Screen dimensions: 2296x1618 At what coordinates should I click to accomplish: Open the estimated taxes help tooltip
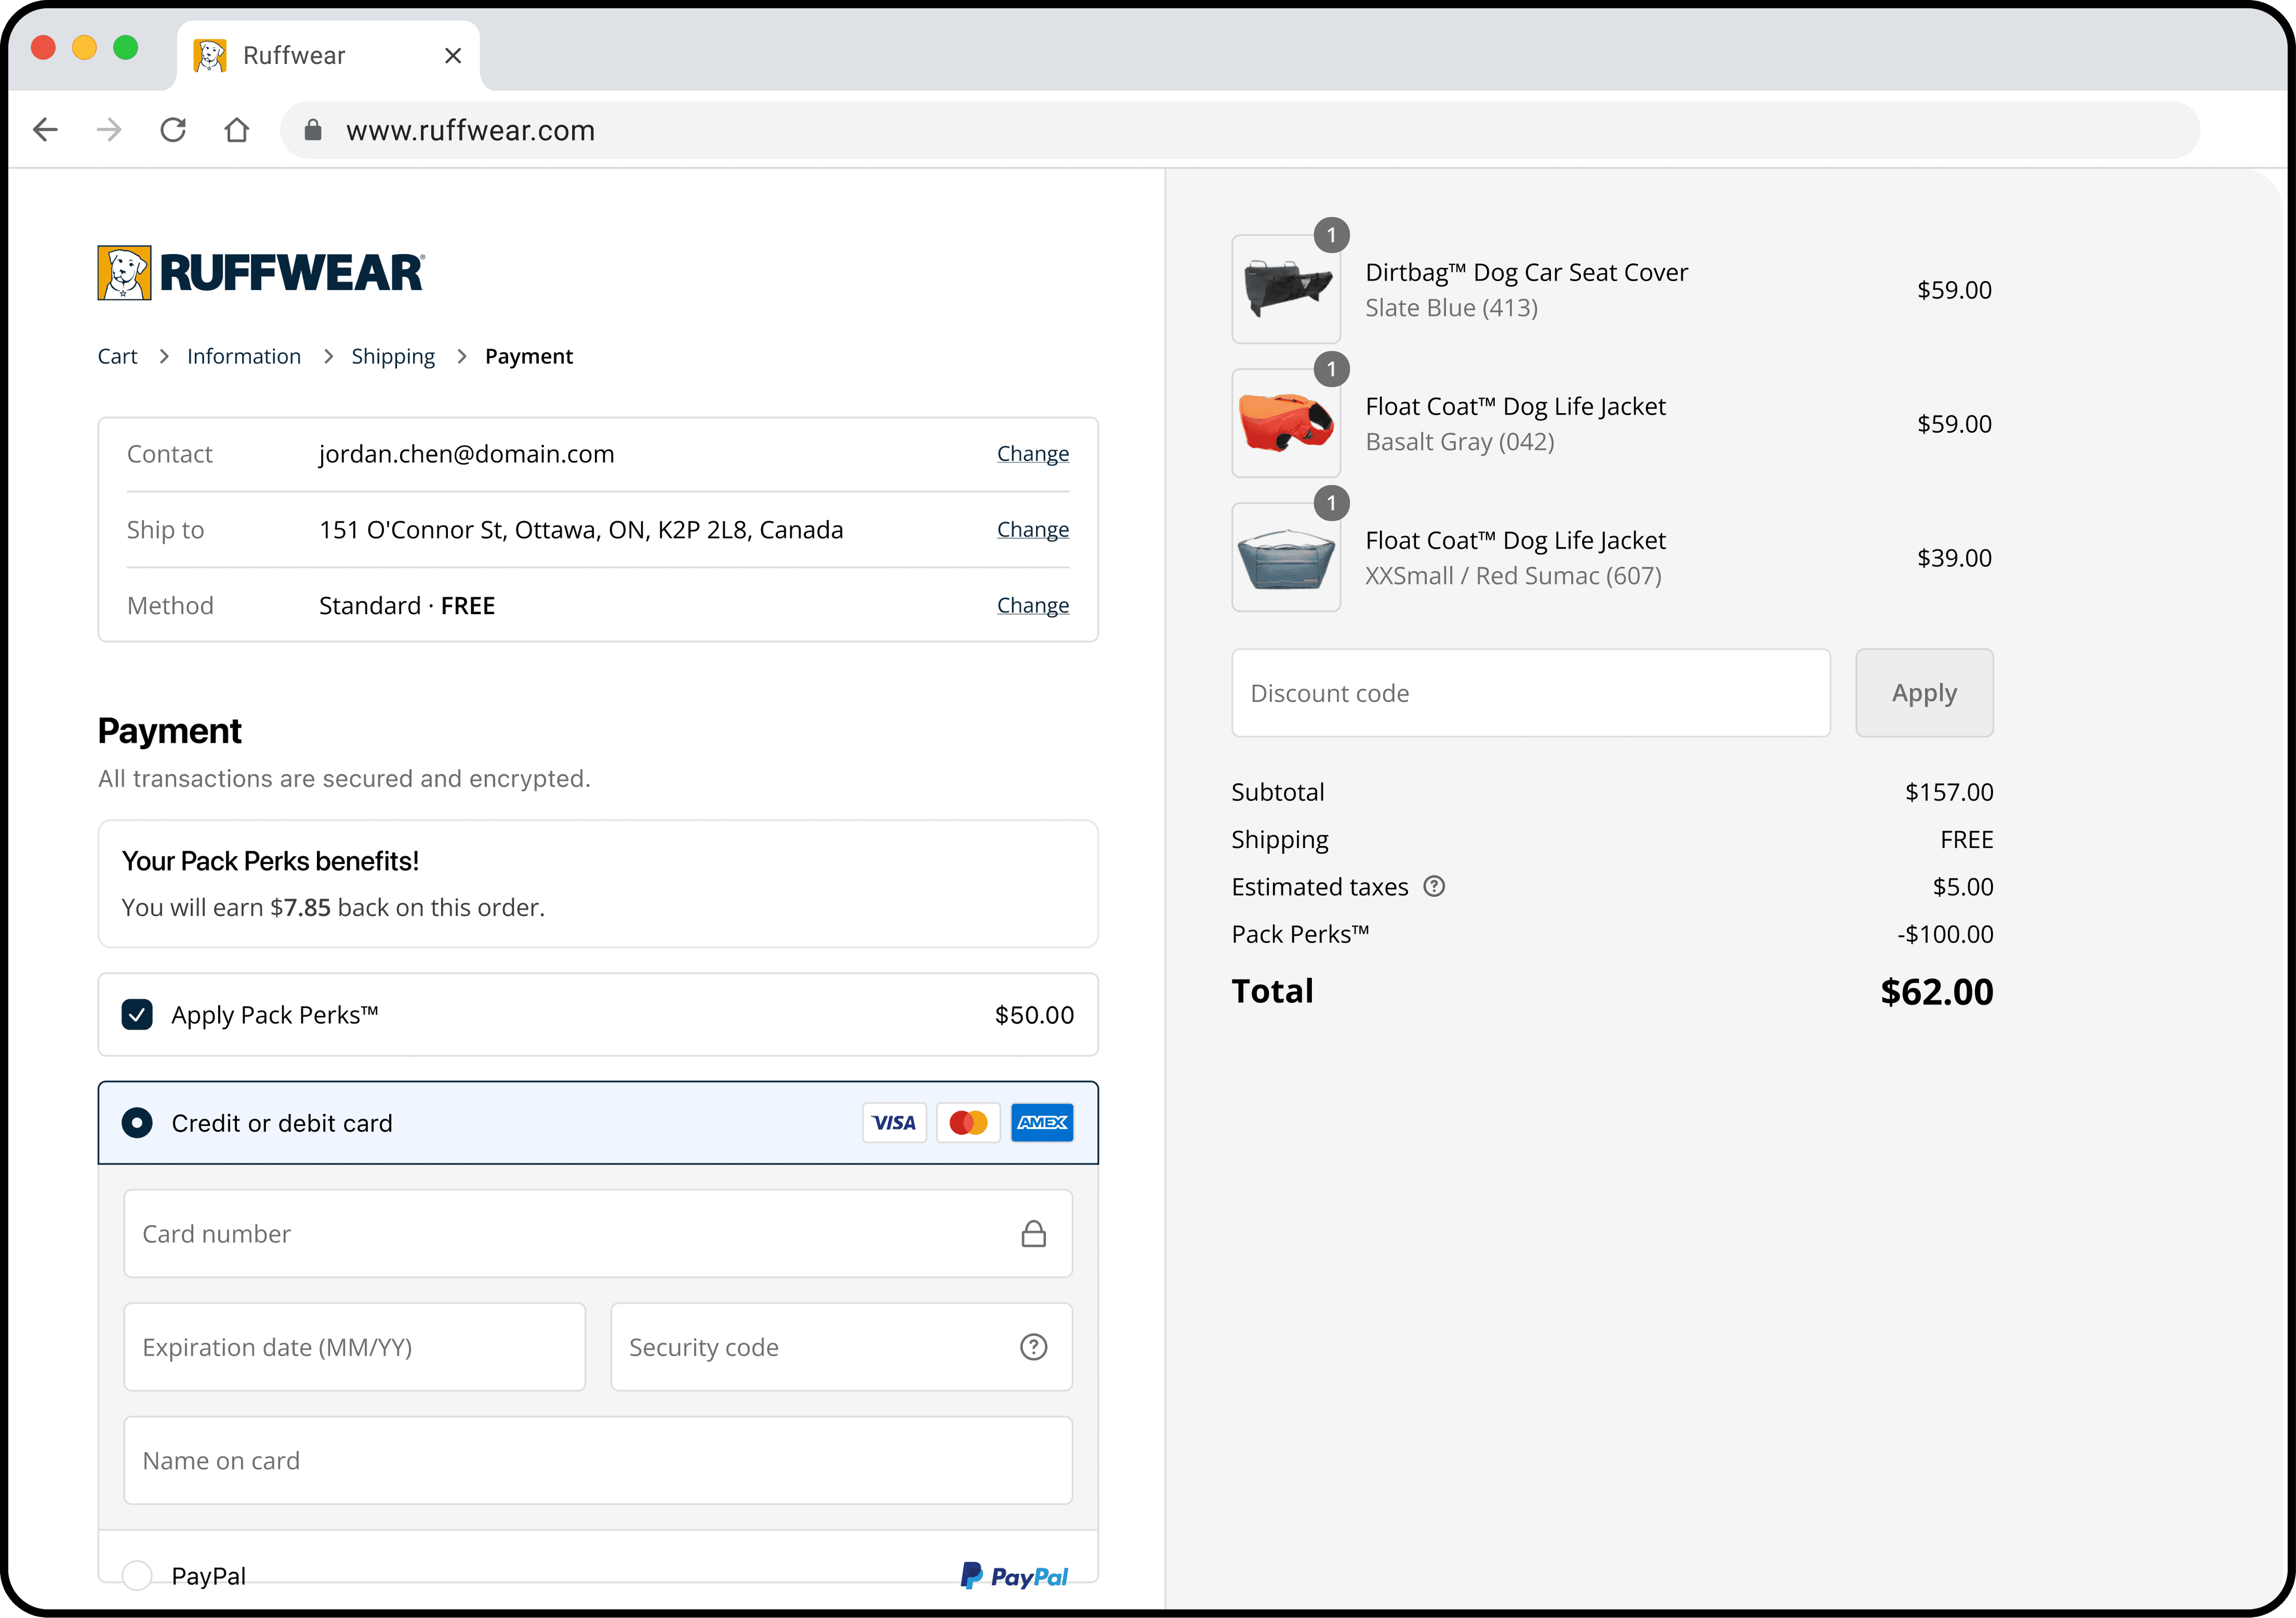(1435, 886)
